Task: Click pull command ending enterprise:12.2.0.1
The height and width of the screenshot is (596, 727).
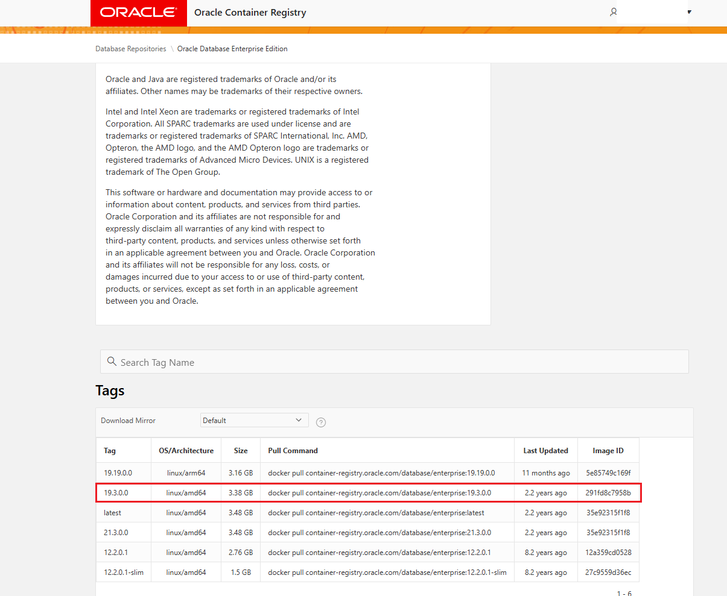Action: (x=379, y=553)
